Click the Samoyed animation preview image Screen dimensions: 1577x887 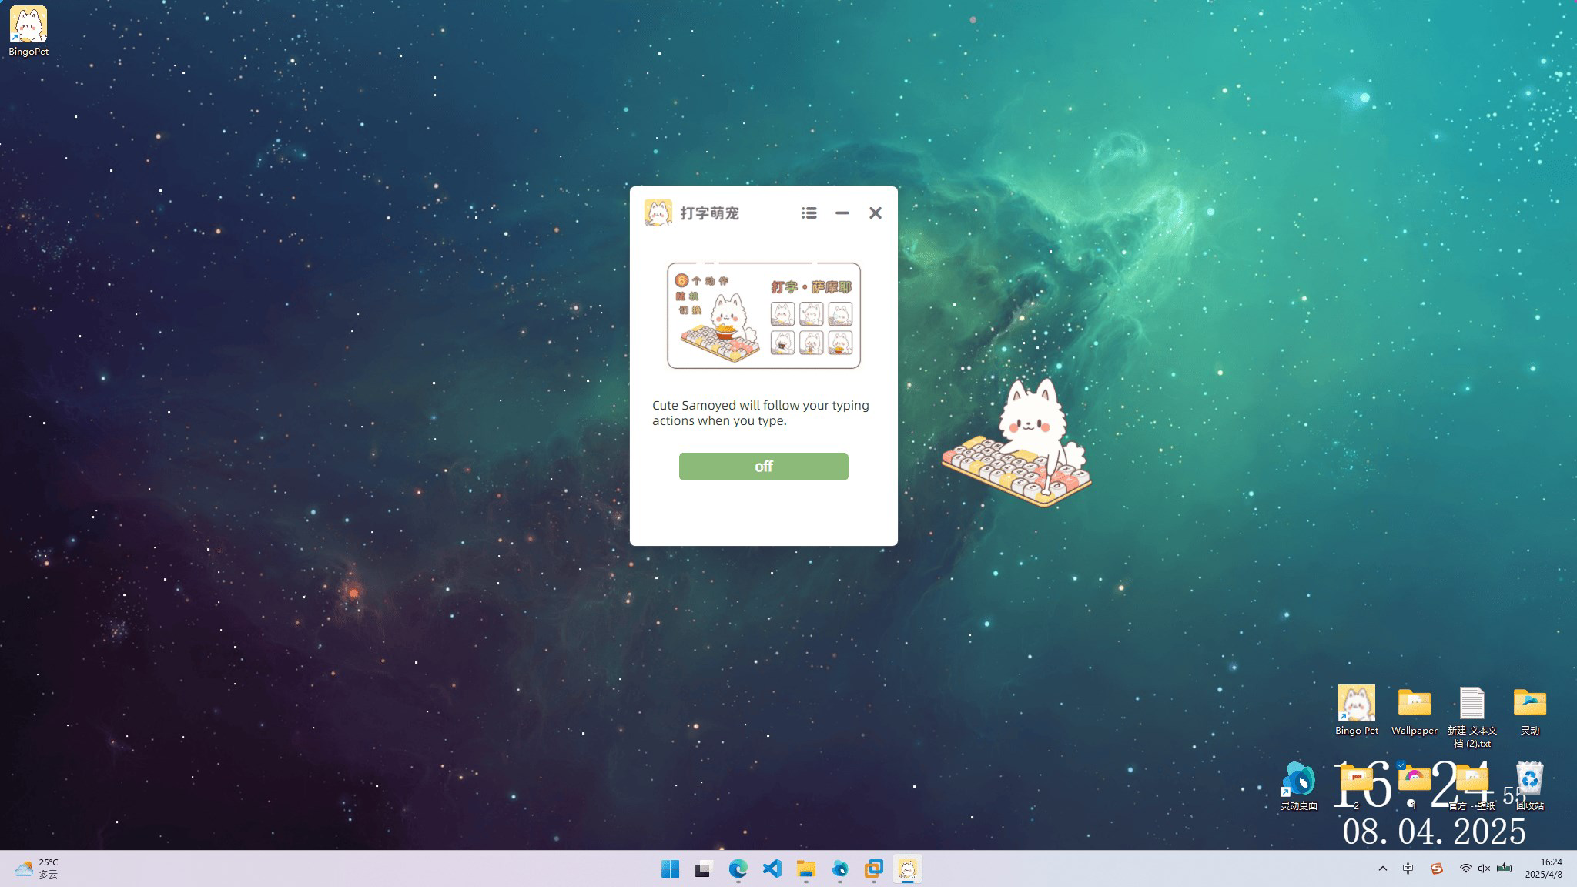point(762,316)
